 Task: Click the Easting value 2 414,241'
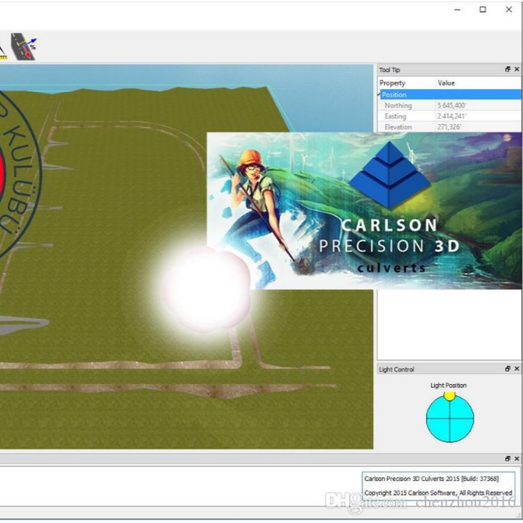[x=451, y=116]
